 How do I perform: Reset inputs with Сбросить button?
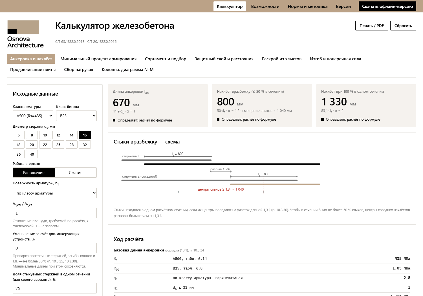(x=403, y=26)
